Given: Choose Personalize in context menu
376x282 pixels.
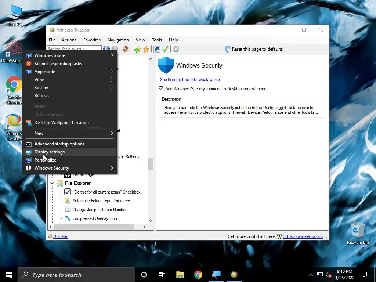Looking at the screenshot, I should pyautogui.click(x=69, y=160).
